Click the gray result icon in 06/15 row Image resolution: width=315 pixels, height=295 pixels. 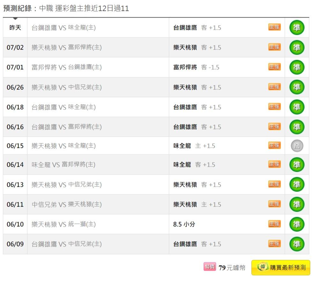tap(297, 146)
